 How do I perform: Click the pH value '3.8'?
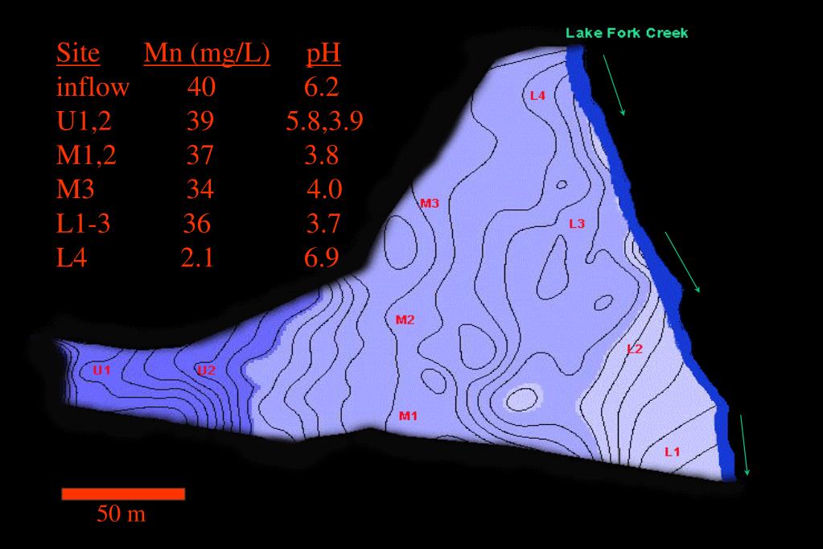322,155
